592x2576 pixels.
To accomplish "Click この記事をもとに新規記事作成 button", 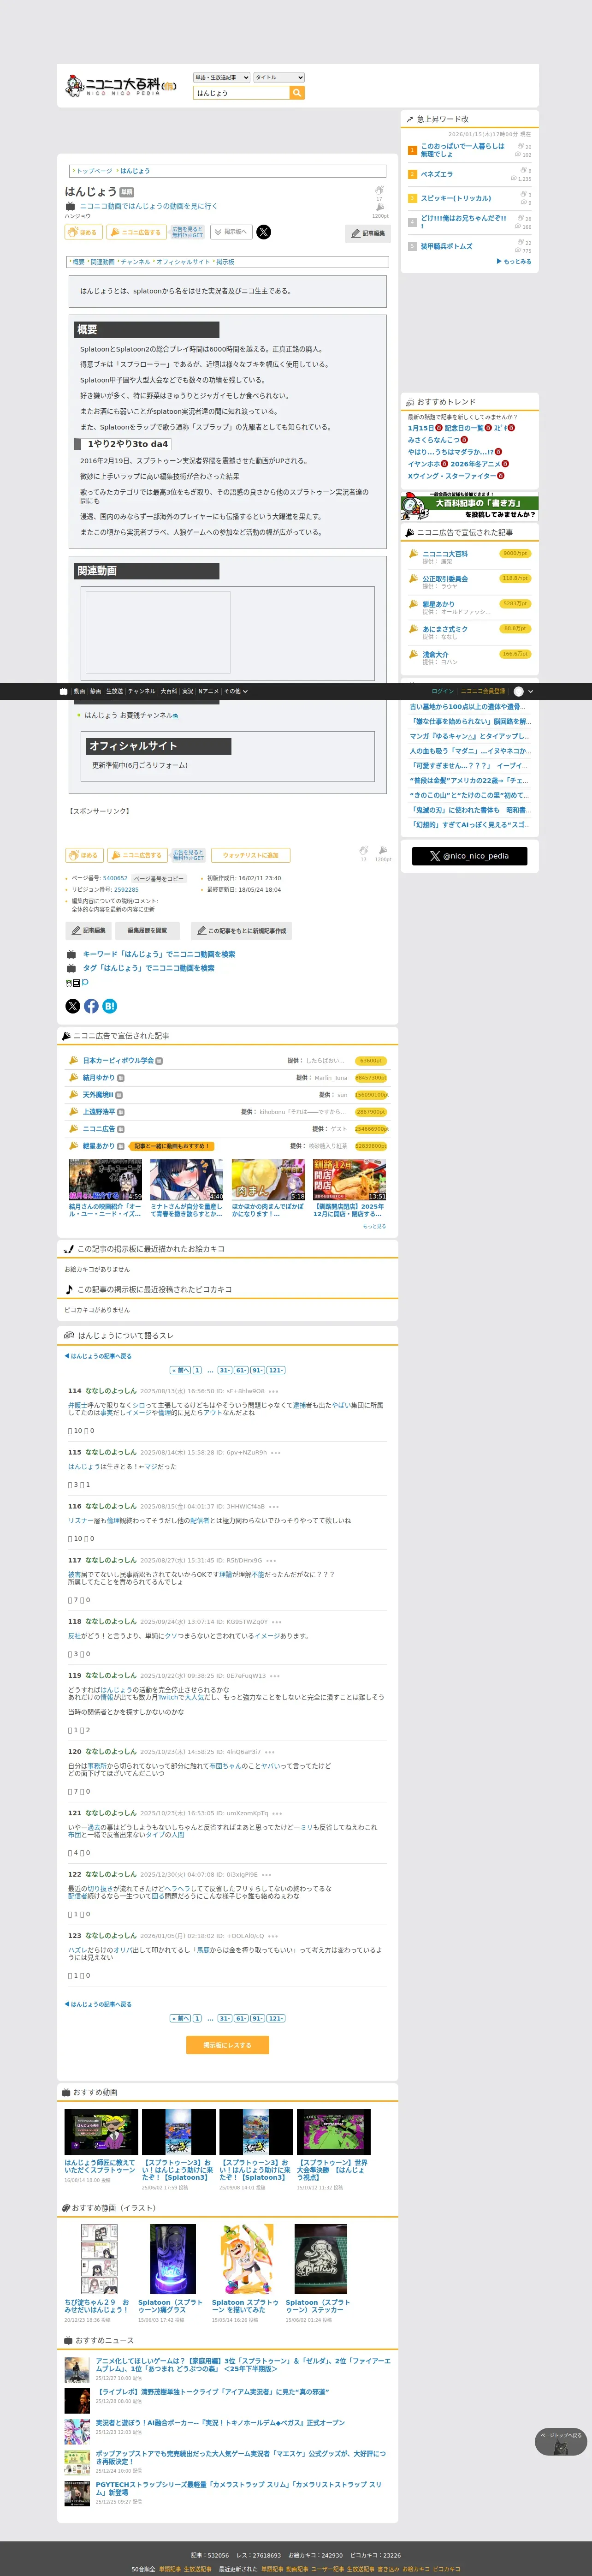I will [x=241, y=931].
